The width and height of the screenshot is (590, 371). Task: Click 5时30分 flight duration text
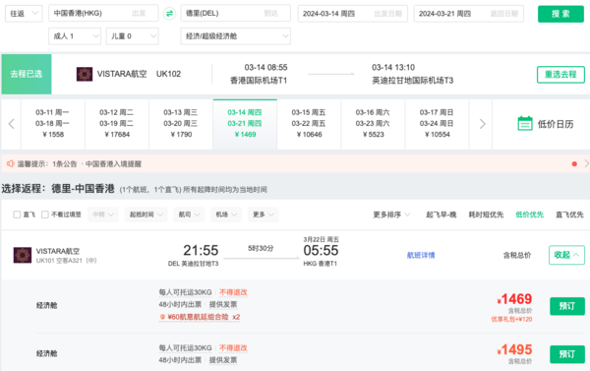click(261, 248)
